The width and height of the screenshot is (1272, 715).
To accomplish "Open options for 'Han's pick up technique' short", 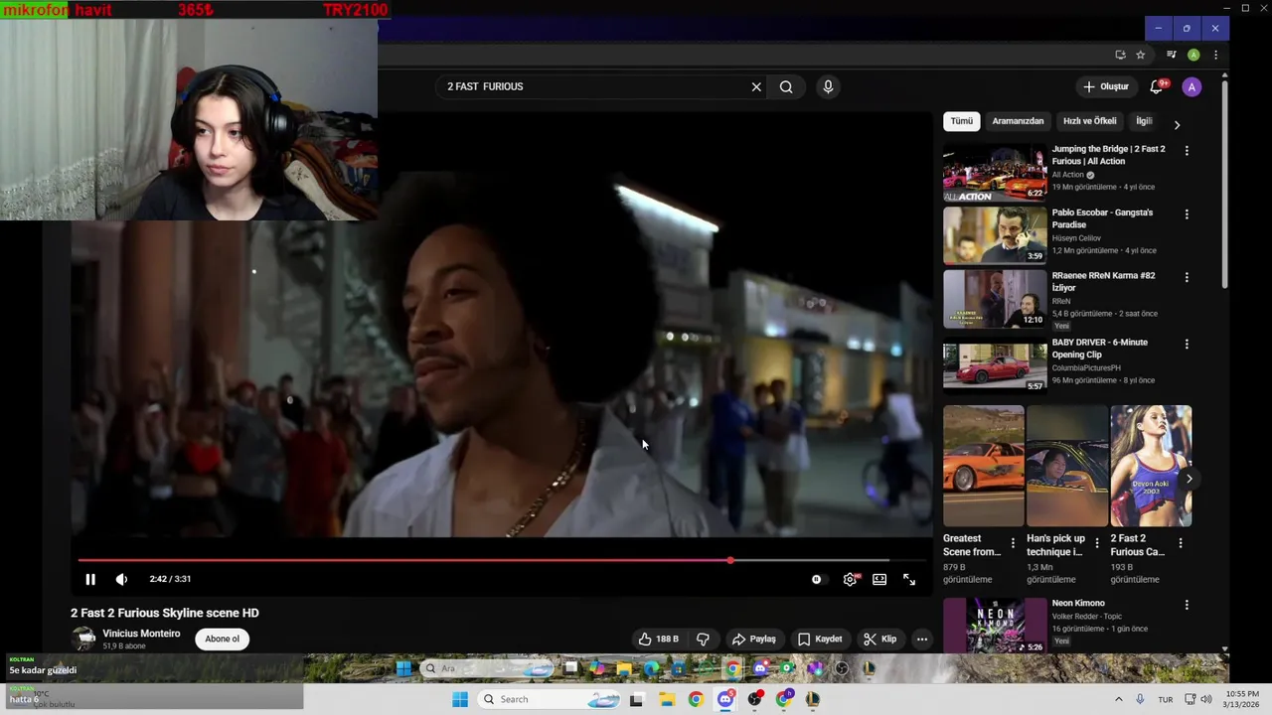I will pos(1097,543).
